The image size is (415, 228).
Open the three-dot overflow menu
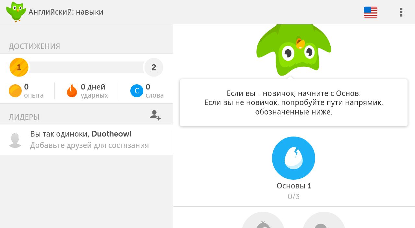(x=401, y=12)
